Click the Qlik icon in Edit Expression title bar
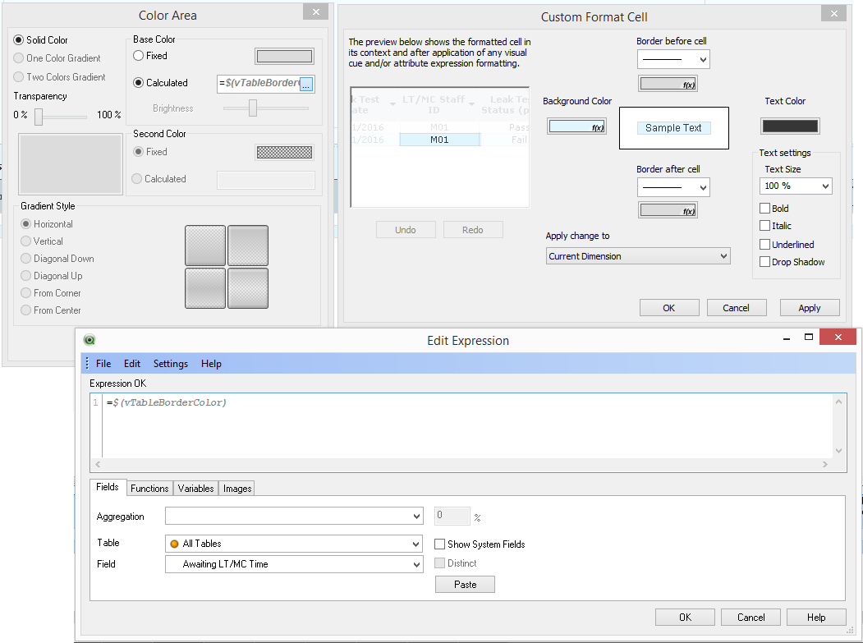The image size is (863, 643). 90,340
